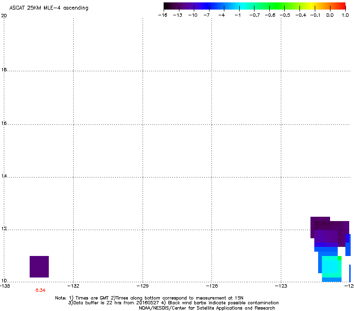Click the latitude label 16

pos(4,123)
